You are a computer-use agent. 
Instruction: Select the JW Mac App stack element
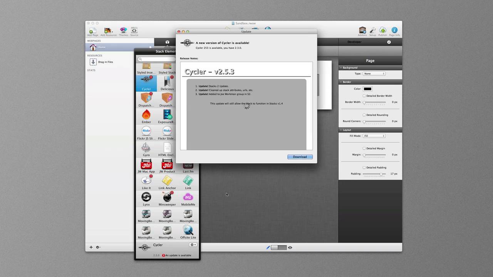click(146, 166)
